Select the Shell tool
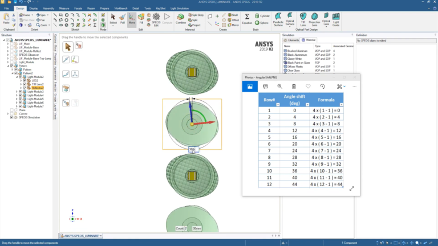The height and width of the screenshot is (246, 438). 233,15
